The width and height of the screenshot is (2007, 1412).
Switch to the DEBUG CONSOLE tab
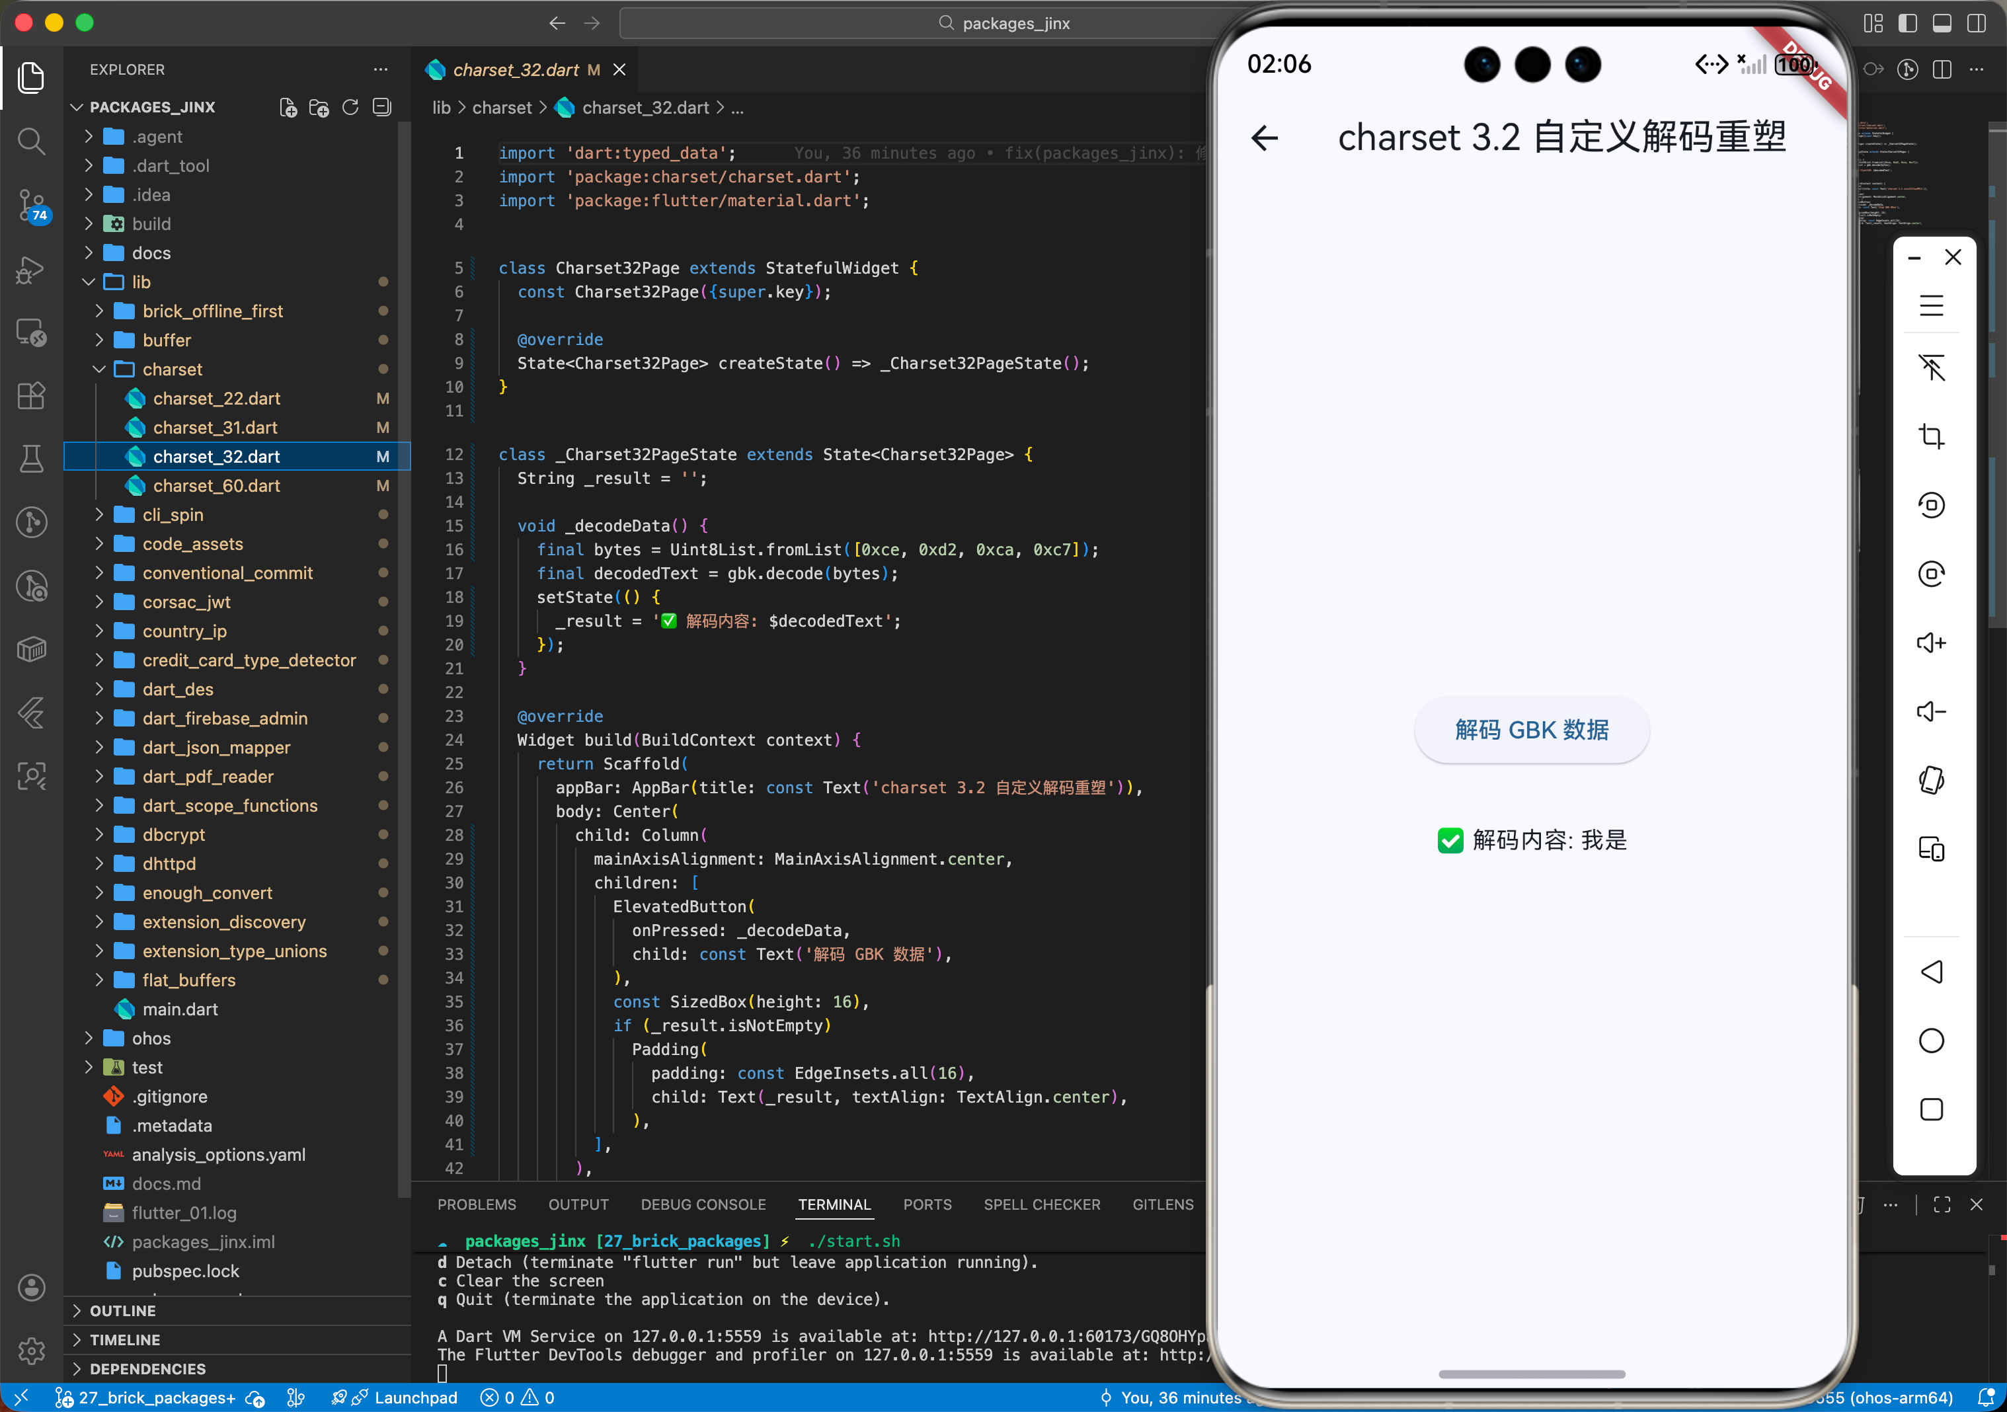[703, 1205]
